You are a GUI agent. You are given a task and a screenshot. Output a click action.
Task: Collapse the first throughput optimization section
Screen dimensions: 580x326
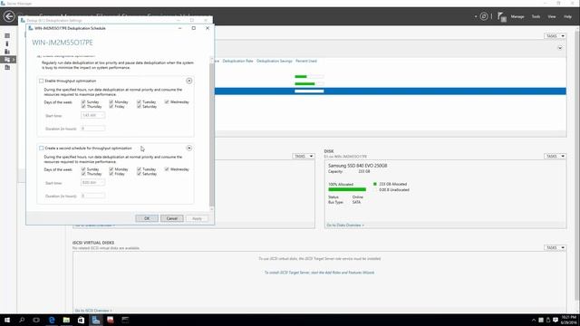(189, 81)
